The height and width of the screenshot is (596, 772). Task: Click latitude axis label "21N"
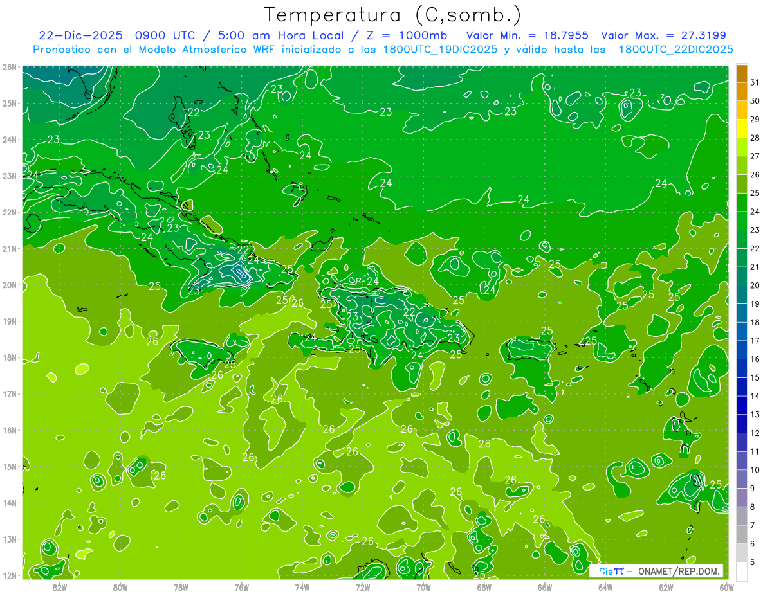(x=9, y=248)
